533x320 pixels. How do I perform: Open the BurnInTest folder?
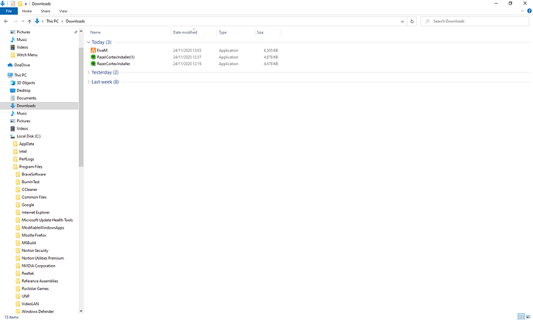tap(31, 182)
